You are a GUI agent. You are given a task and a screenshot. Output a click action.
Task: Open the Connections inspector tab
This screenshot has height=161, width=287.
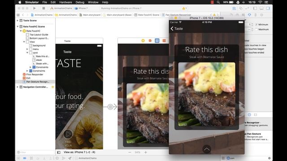point(261,15)
